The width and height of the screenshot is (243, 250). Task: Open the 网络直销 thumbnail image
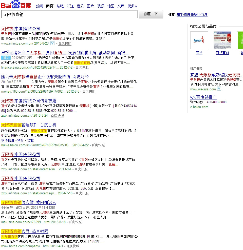[x=222, y=40]
